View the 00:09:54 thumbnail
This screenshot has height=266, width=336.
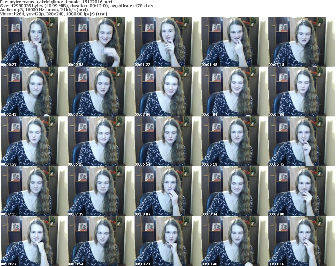click(x=101, y=241)
